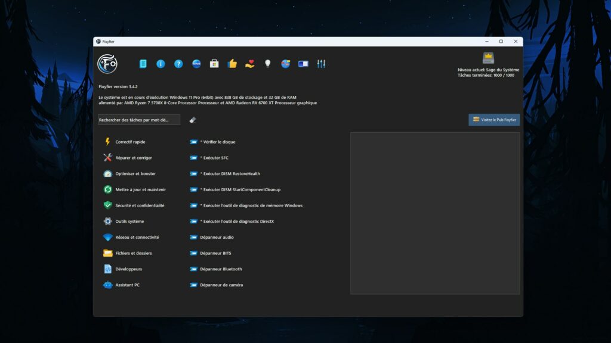Click the globe language icon
The image size is (611, 343).
(286, 64)
